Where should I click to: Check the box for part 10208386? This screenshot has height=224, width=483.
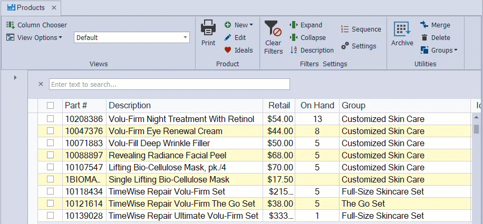(50, 119)
